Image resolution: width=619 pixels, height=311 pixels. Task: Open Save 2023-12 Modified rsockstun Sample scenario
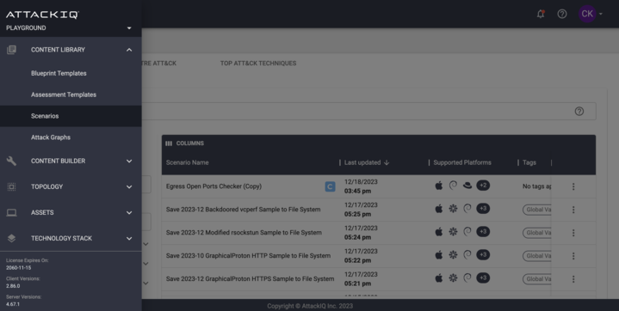244,233
